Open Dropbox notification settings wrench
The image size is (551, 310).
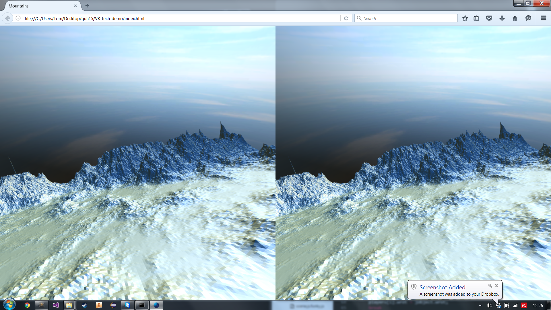pyautogui.click(x=490, y=286)
